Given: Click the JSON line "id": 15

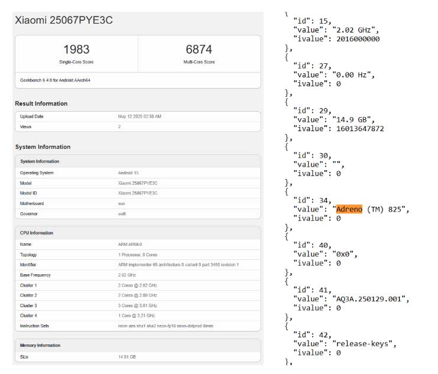Looking at the screenshot, I should pyautogui.click(x=312, y=21).
